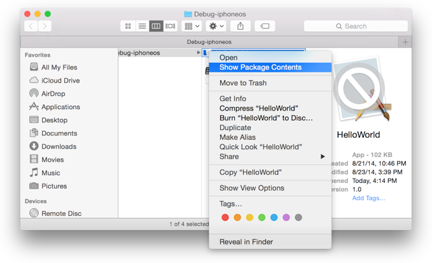Screen dimensions: 432x263
Task: Click the Add Tags… link
Action: click(368, 198)
